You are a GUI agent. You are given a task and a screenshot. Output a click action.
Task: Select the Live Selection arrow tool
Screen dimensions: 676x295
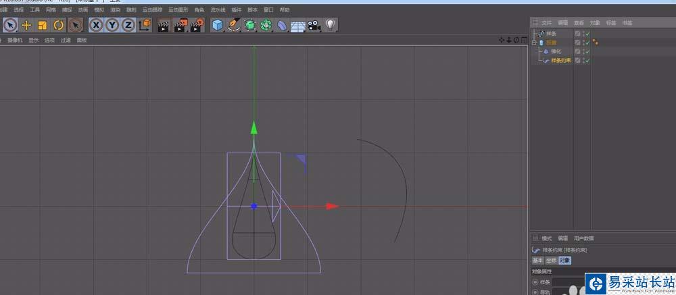(x=10, y=26)
